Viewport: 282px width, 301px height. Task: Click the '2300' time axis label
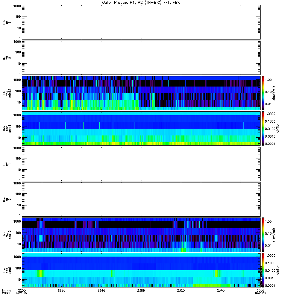pyautogui.click(x=141, y=290)
